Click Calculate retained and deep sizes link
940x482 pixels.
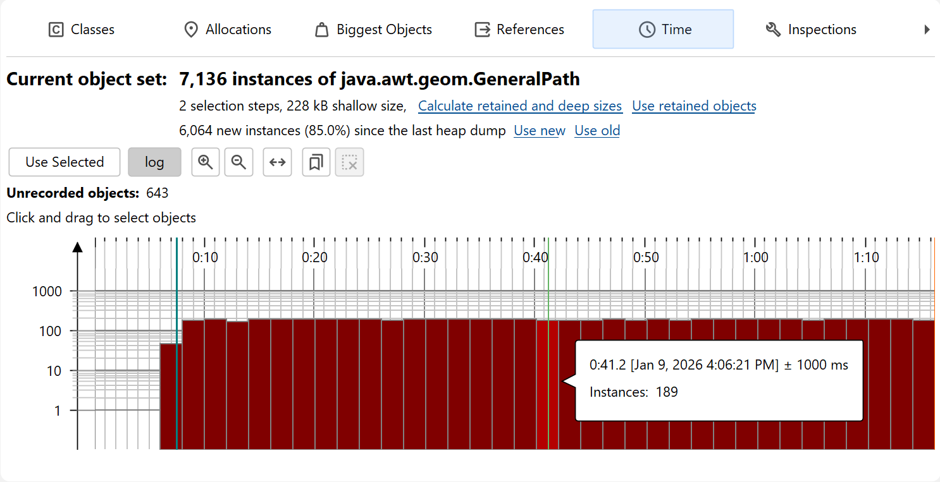coord(520,106)
